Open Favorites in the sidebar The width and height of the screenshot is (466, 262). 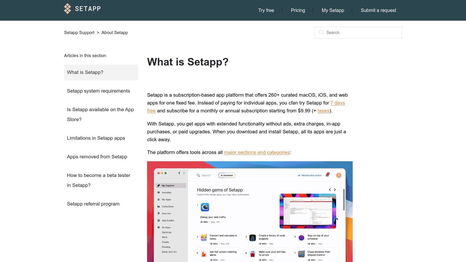(166, 192)
